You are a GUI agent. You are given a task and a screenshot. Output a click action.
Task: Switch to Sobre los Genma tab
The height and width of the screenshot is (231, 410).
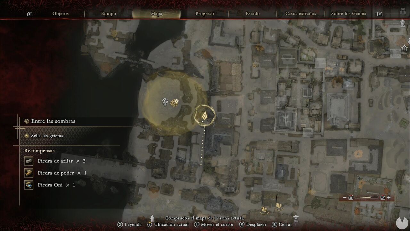pyautogui.click(x=349, y=14)
